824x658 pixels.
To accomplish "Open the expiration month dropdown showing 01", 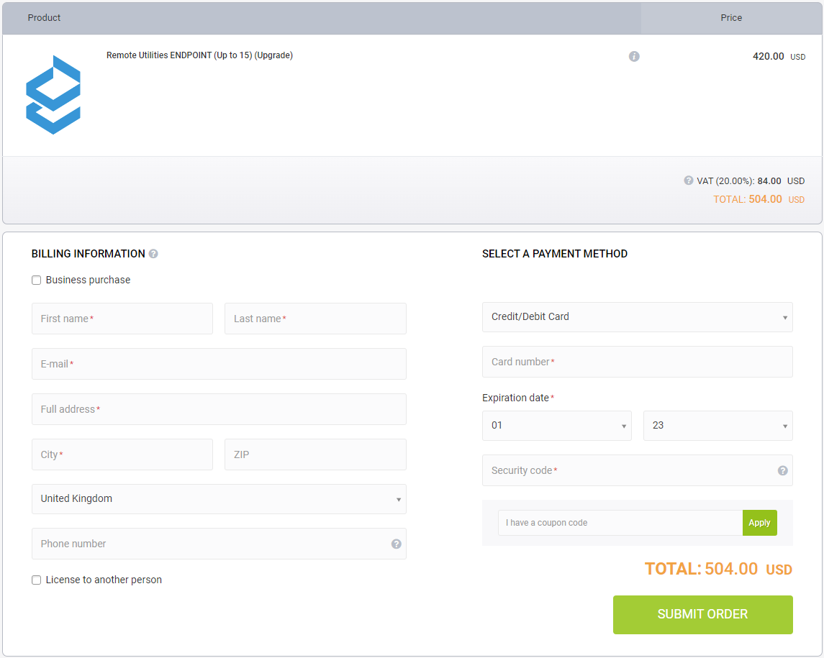I will pyautogui.click(x=556, y=426).
